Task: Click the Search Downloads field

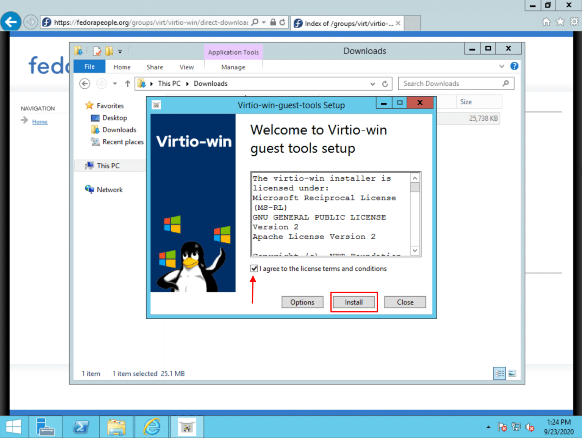Action: click(451, 84)
